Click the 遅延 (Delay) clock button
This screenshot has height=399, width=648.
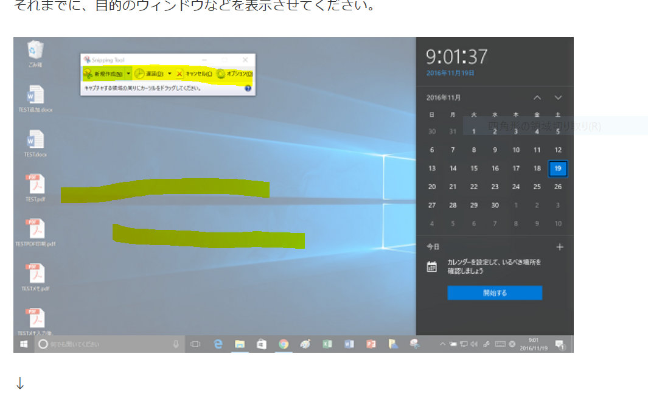(x=149, y=74)
